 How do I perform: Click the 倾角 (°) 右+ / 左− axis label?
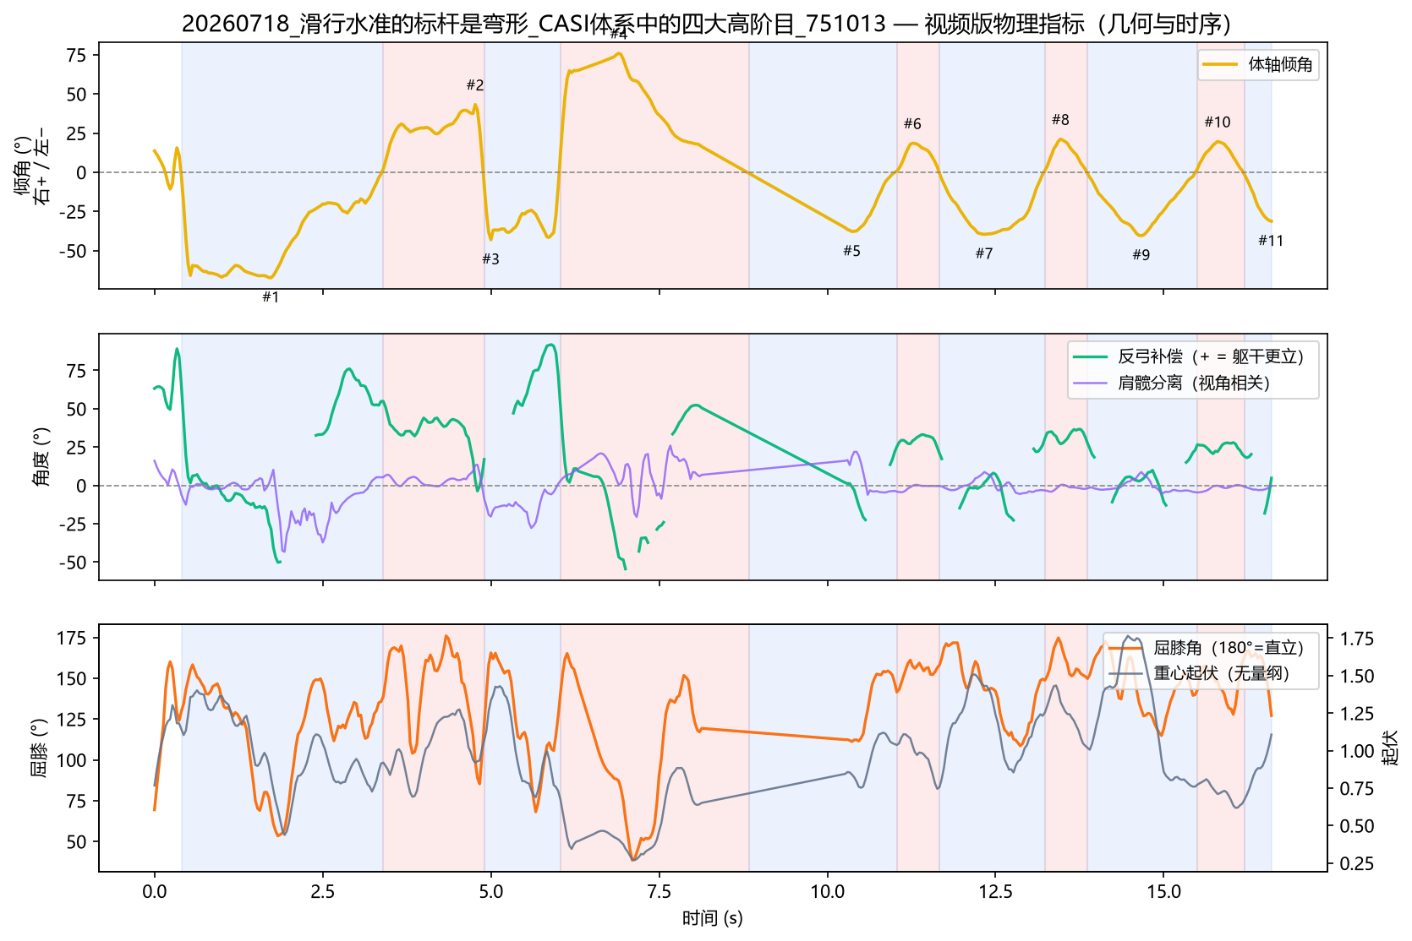(32, 166)
